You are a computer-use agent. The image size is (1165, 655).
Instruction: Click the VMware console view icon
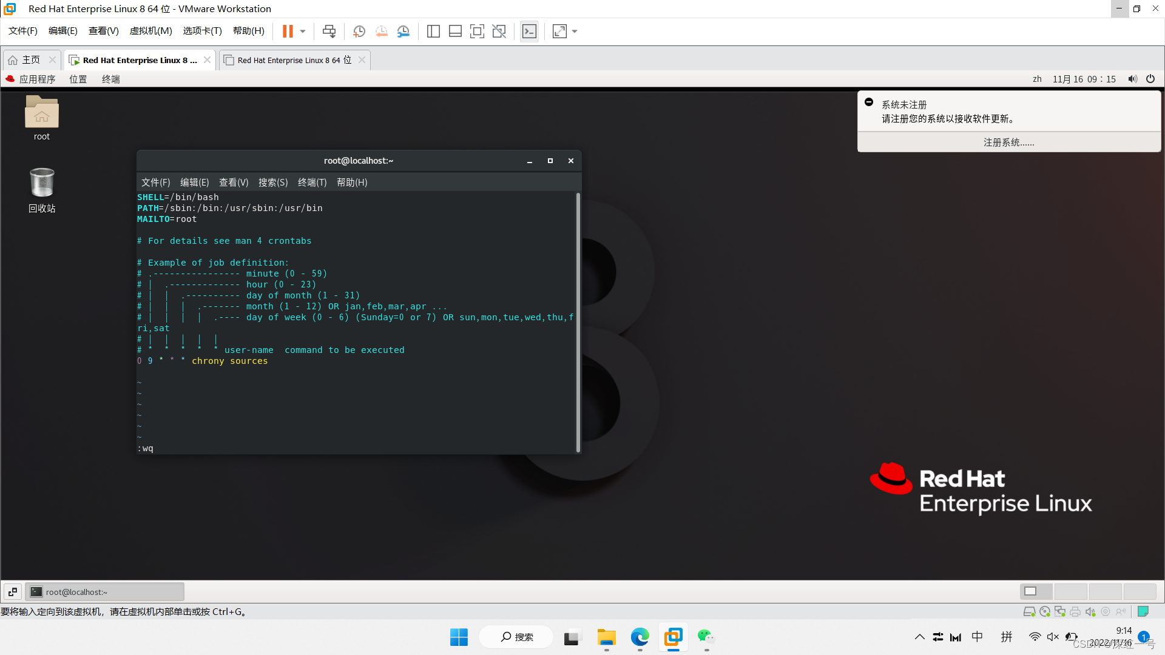click(529, 31)
